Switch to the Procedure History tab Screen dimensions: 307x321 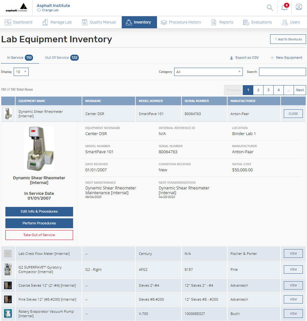pyautogui.click(x=181, y=22)
